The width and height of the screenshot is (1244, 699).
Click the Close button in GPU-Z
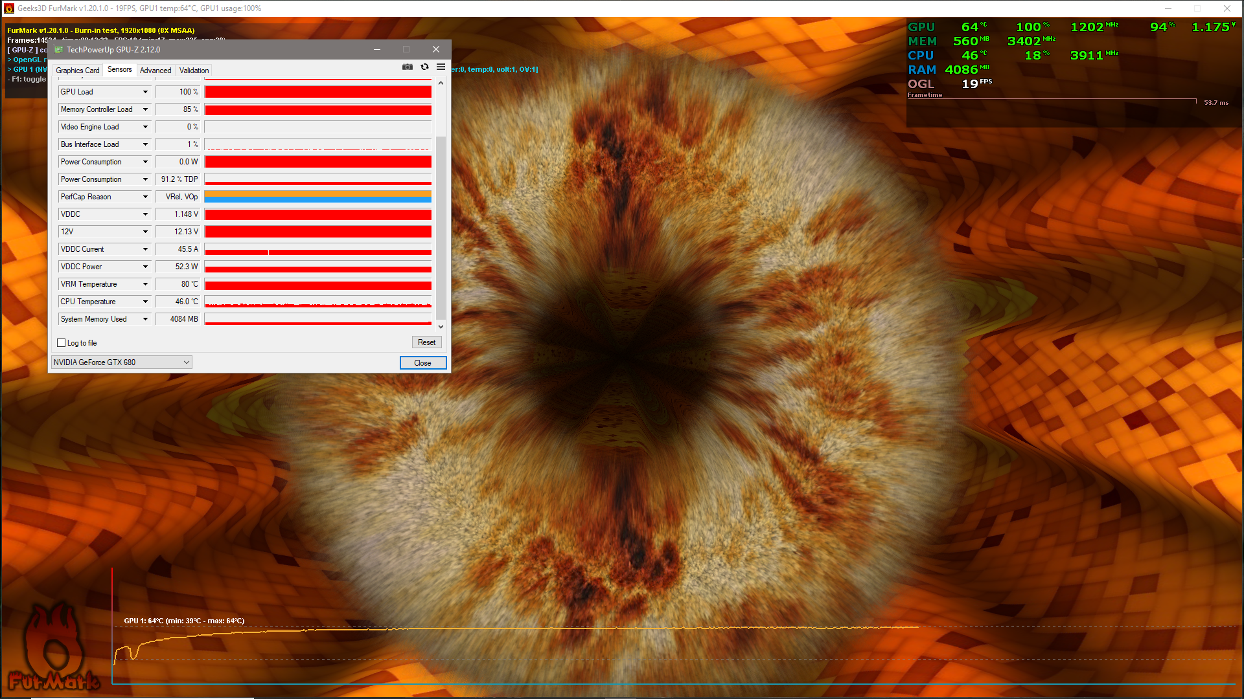pos(422,363)
